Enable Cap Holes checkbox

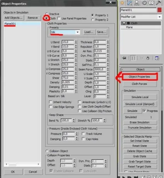[x=83, y=139]
